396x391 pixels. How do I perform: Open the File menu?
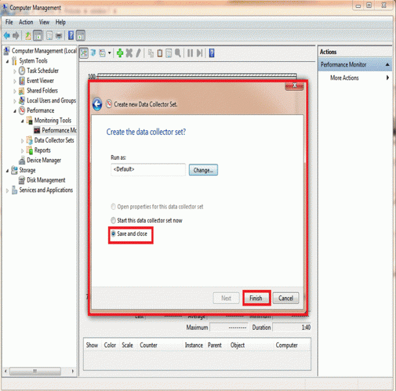[x=9, y=22]
